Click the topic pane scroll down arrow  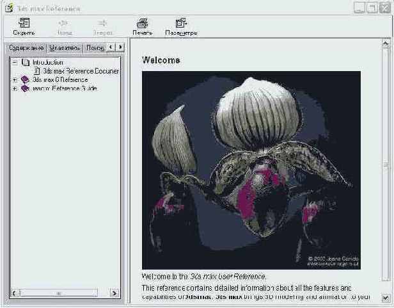(386, 298)
